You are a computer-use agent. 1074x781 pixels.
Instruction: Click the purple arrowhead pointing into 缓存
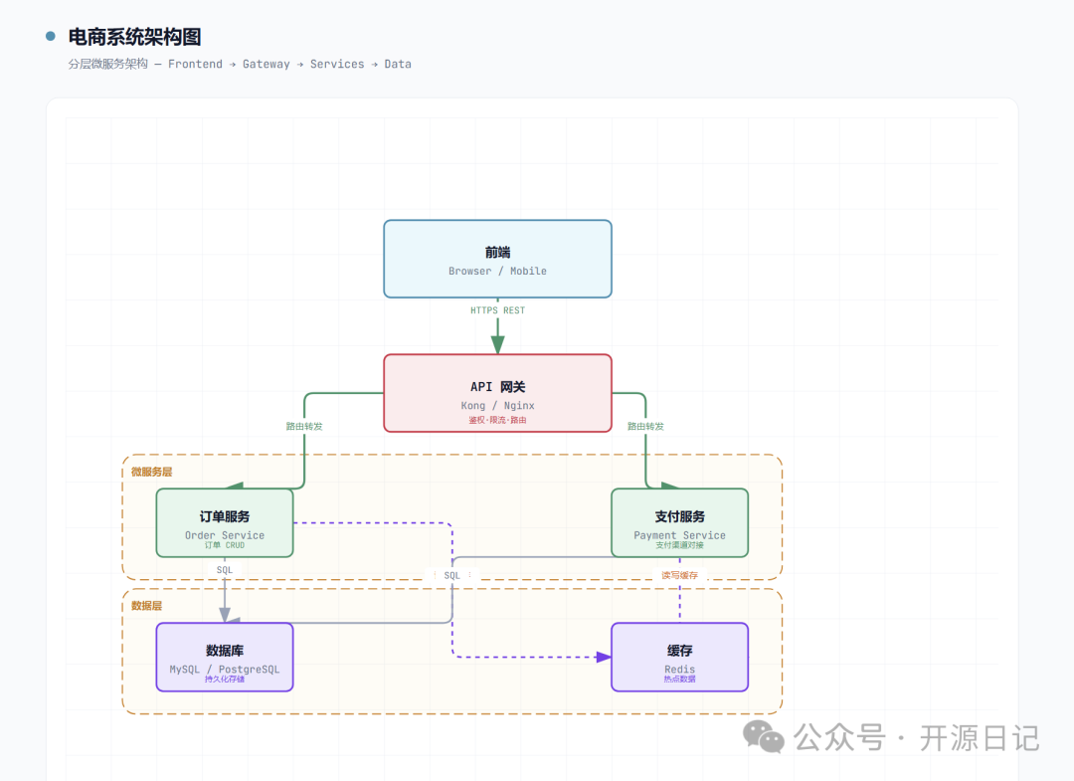604,657
